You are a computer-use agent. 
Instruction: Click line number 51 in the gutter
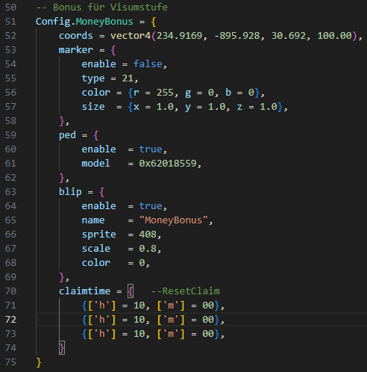click(10, 22)
